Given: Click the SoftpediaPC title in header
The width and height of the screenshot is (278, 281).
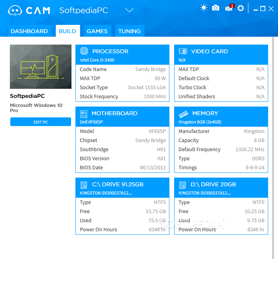Looking at the screenshot, I should (x=84, y=10).
